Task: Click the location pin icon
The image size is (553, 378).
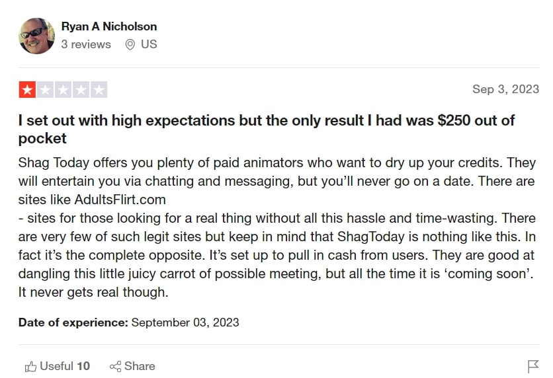Action: pos(130,45)
